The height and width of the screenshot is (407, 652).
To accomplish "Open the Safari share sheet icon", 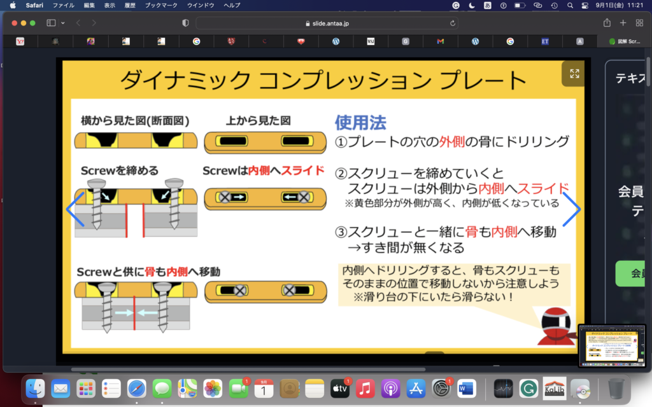I will pos(607,23).
